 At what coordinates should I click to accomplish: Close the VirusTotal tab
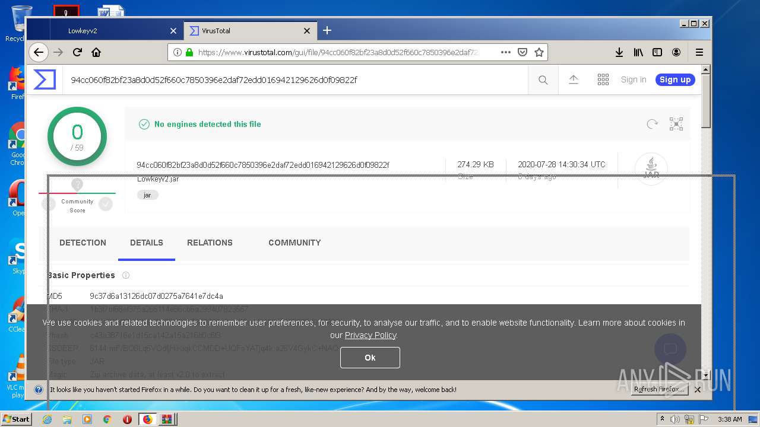[x=307, y=31]
